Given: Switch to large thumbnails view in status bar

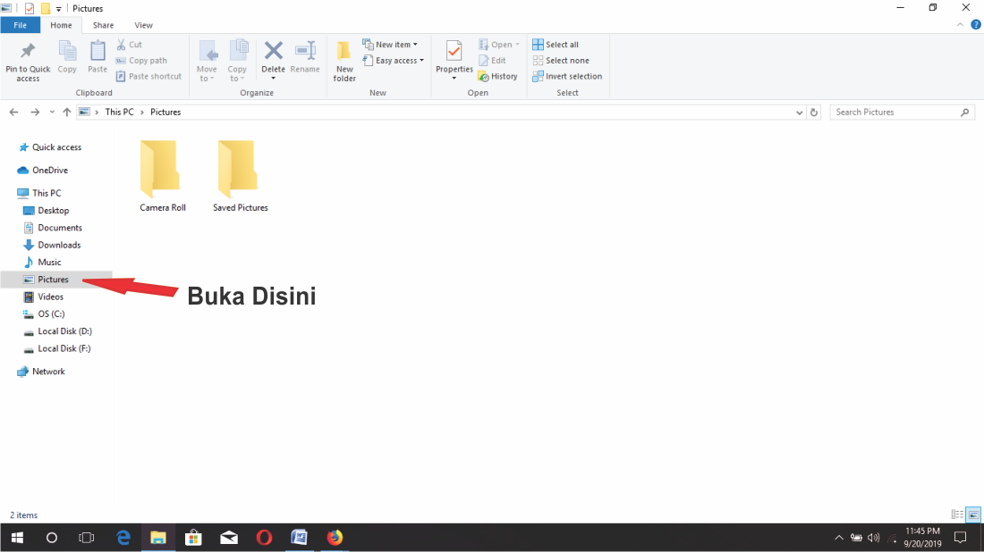Looking at the screenshot, I should (x=972, y=514).
